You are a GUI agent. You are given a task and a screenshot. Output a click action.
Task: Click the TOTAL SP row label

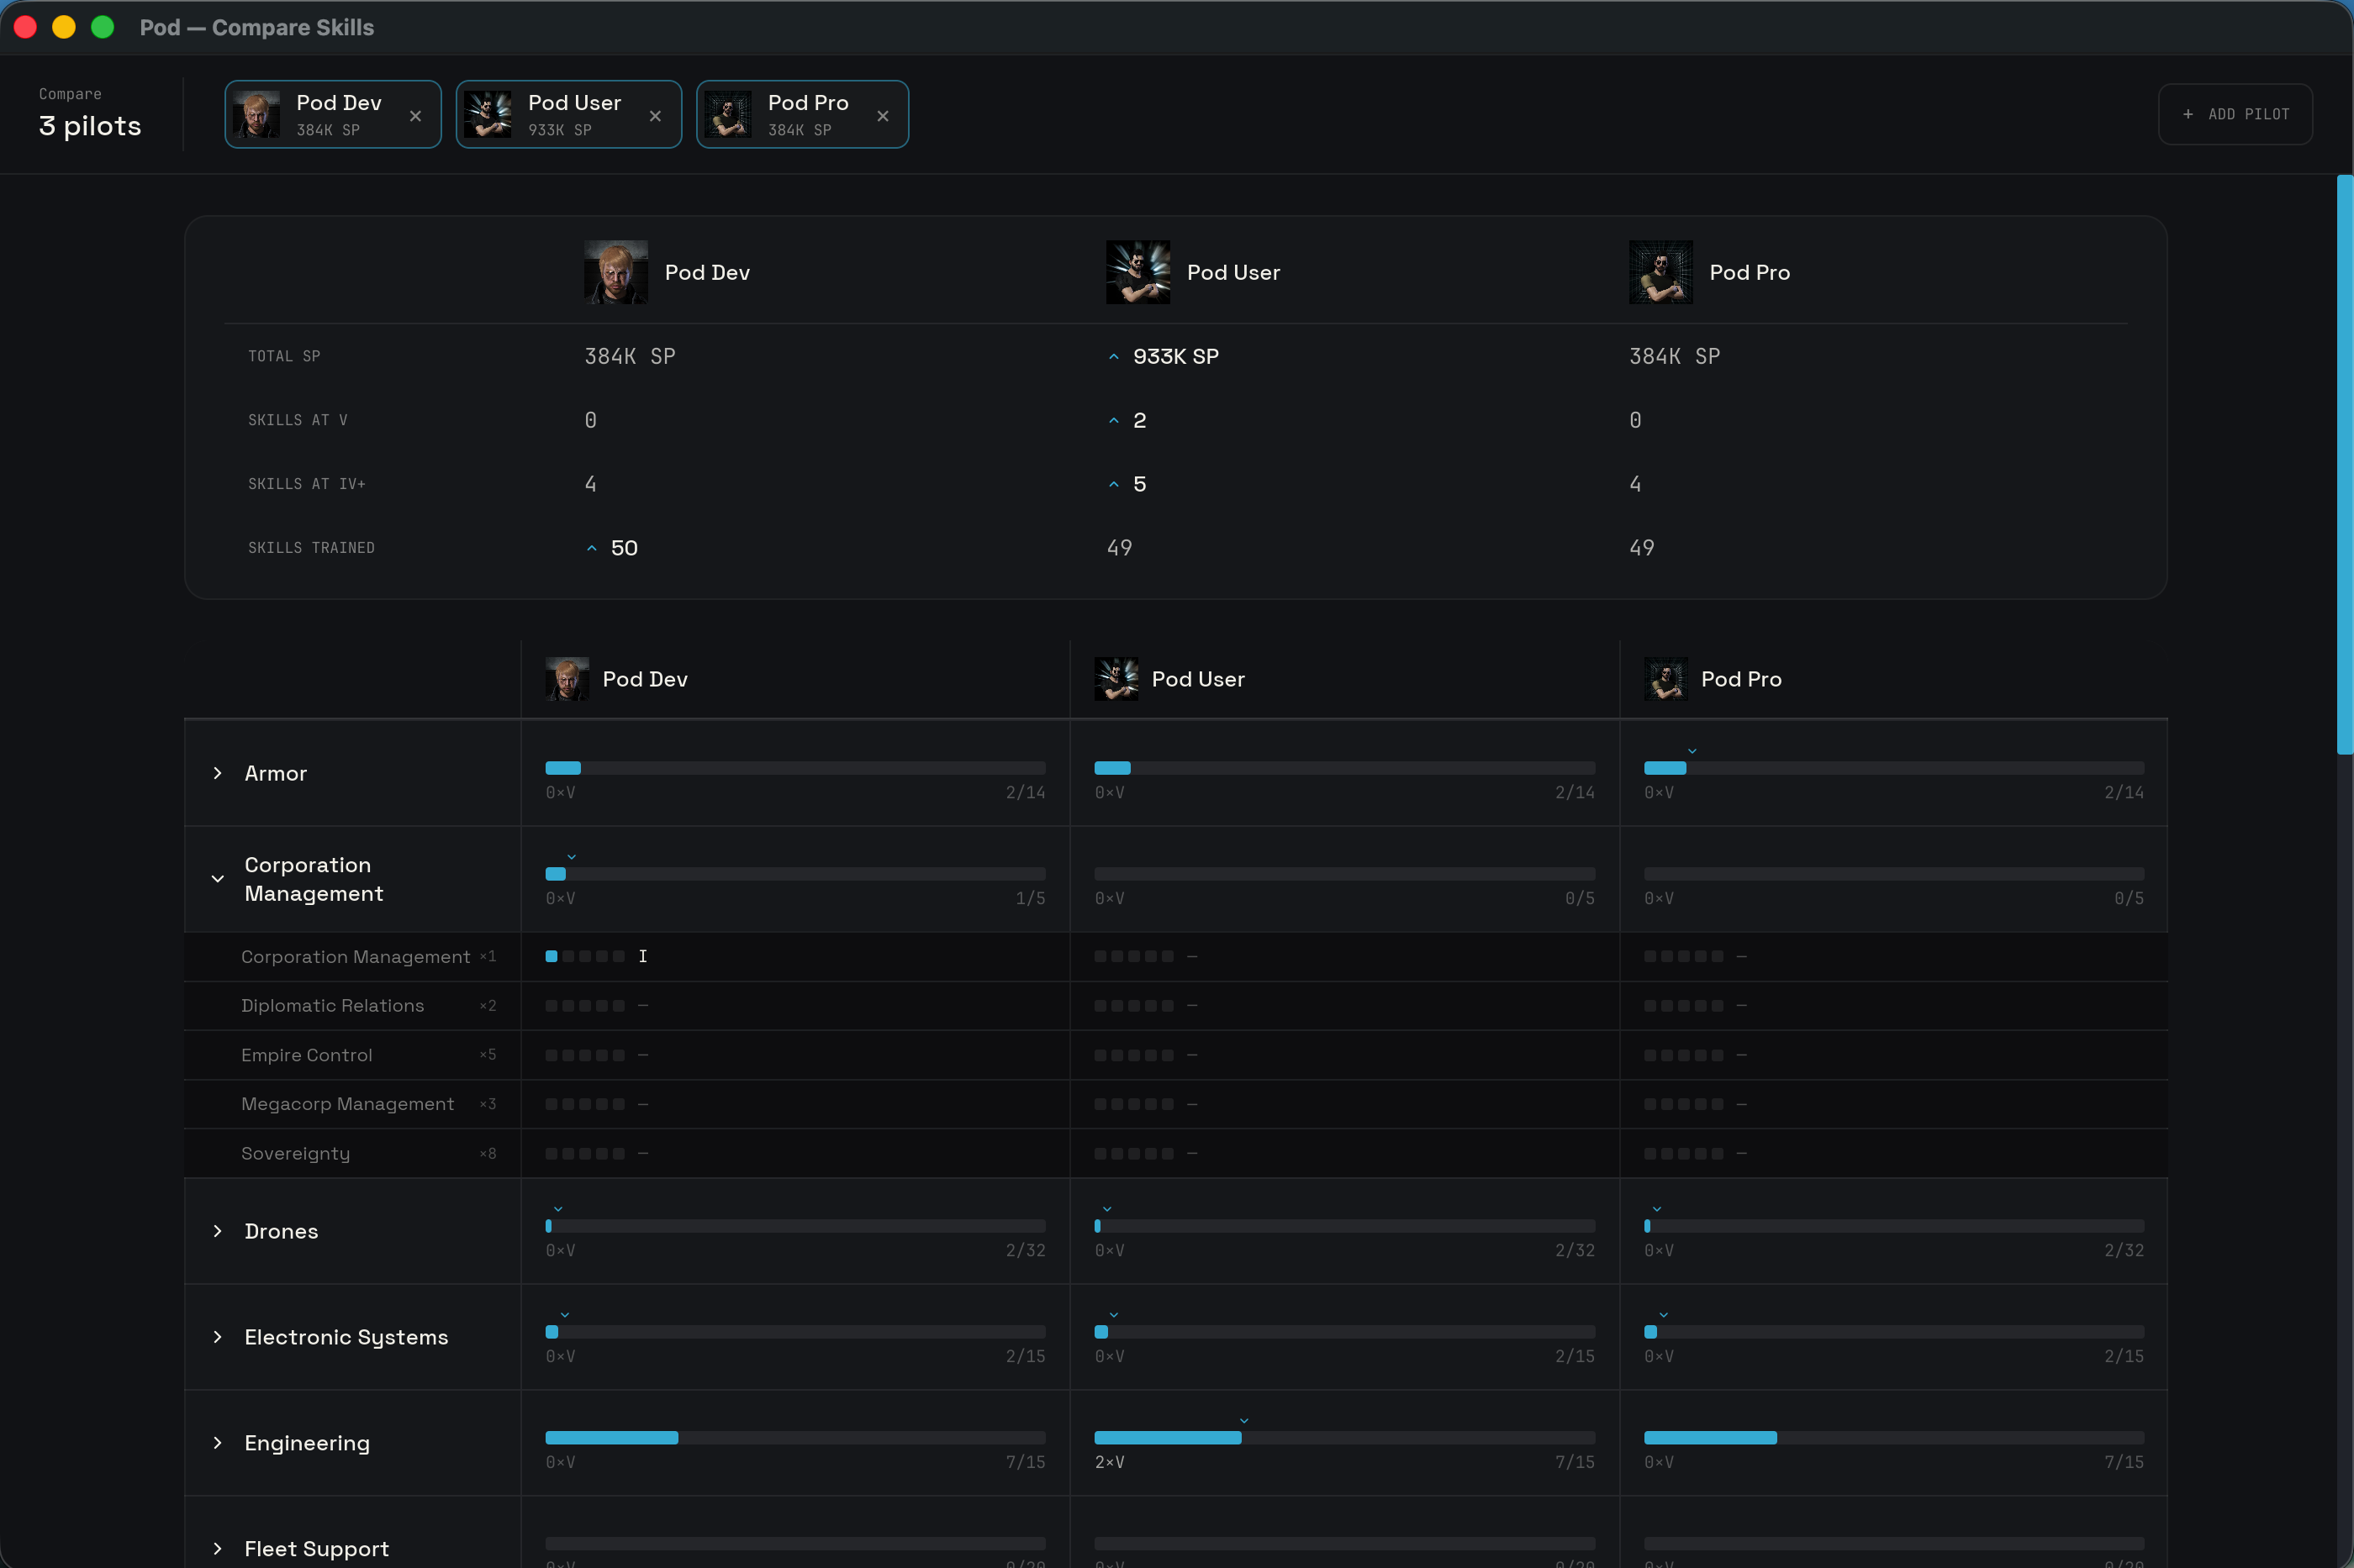tap(284, 356)
